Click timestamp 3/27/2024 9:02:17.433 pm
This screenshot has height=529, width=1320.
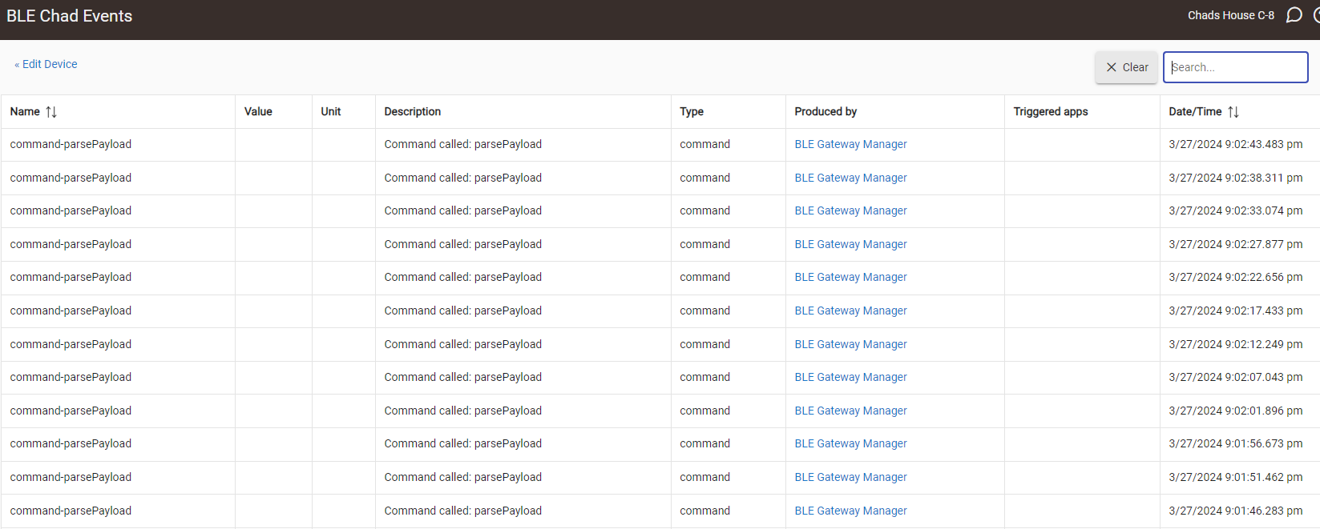point(1235,311)
